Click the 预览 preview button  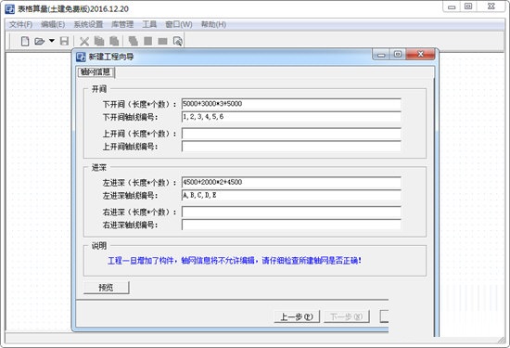[106, 288]
